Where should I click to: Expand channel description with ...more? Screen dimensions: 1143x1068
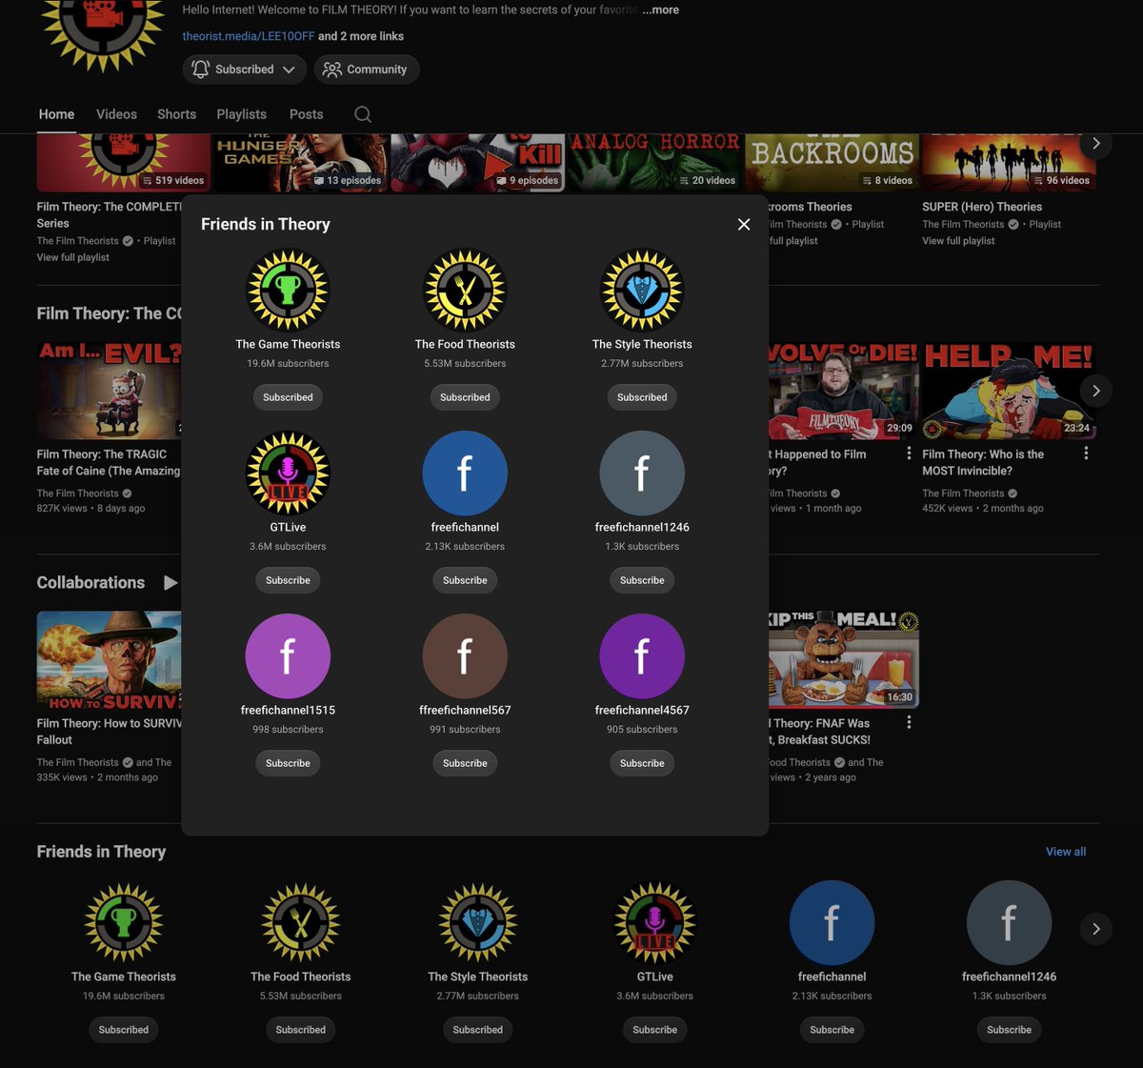(660, 10)
